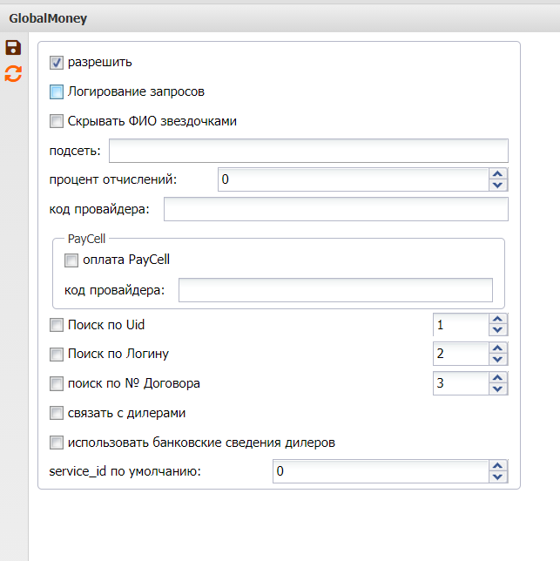Image resolution: width=560 pixels, height=561 pixels.
Task: Toggle 'Скрывать ФИО звездочками' checkbox
Action: (57, 121)
